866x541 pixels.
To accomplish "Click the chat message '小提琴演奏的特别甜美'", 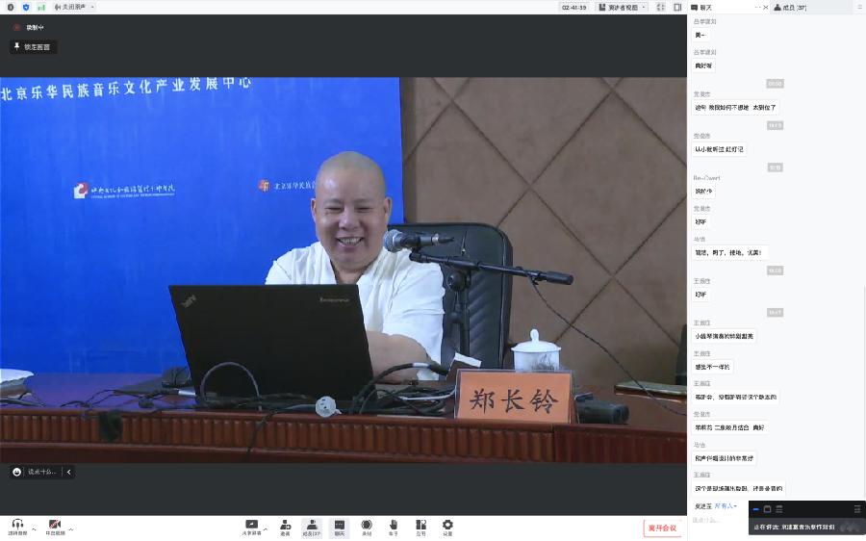I will [x=724, y=336].
